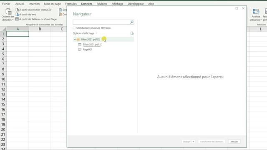This screenshot has height=150, width=267.
Task: Open the Options d'affichage dropdown
Action: [x=85, y=33]
